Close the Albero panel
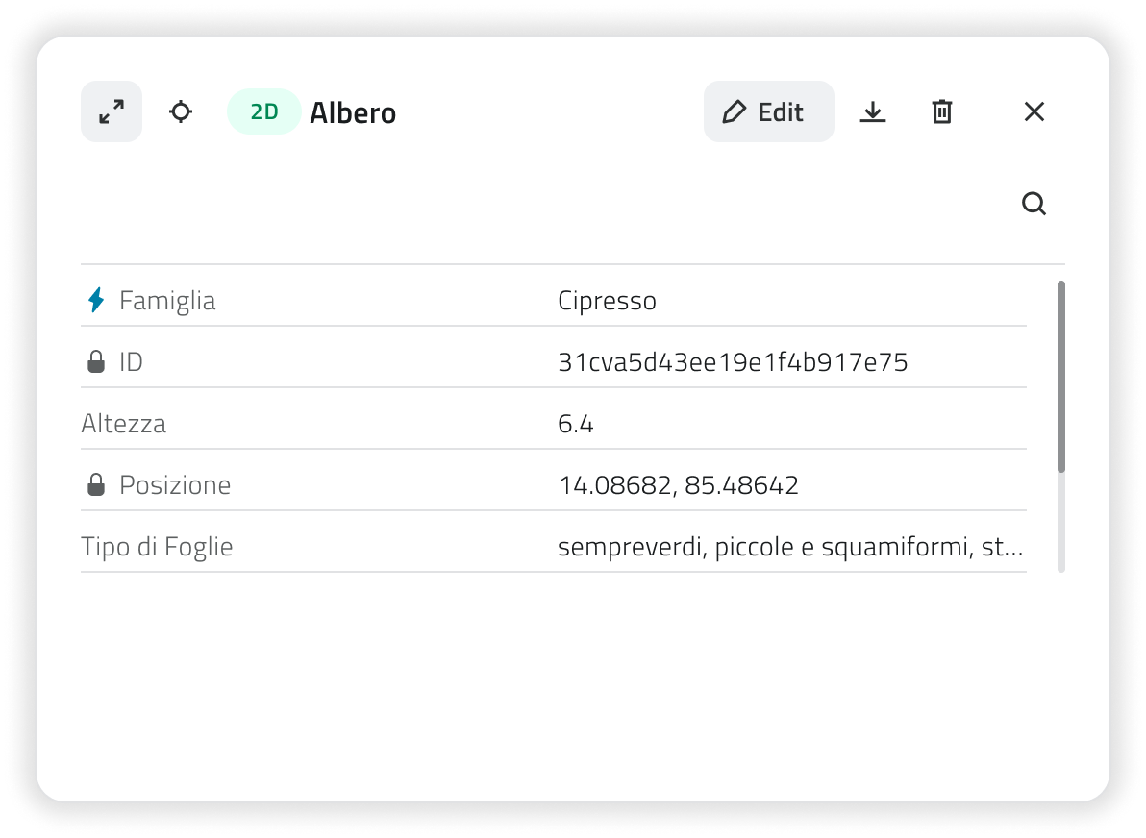 click(x=1034, y=111)
